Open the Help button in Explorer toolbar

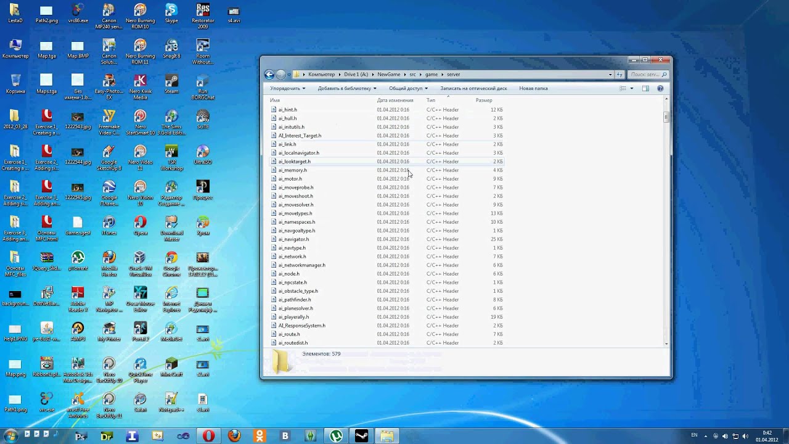660,88
